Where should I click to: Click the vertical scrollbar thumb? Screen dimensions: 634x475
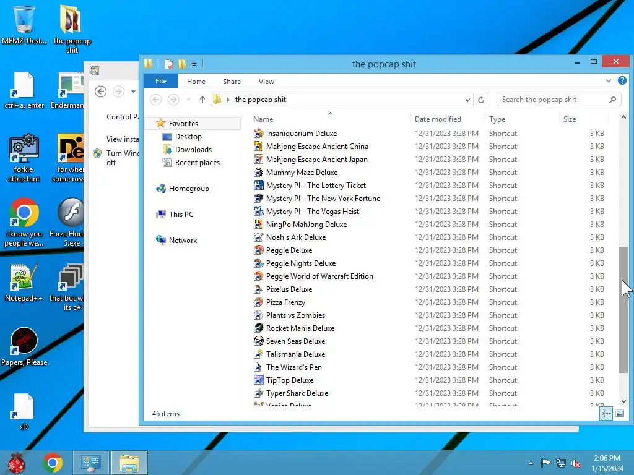point(623,309)
